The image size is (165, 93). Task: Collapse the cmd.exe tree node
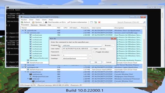tap(28, 79)
